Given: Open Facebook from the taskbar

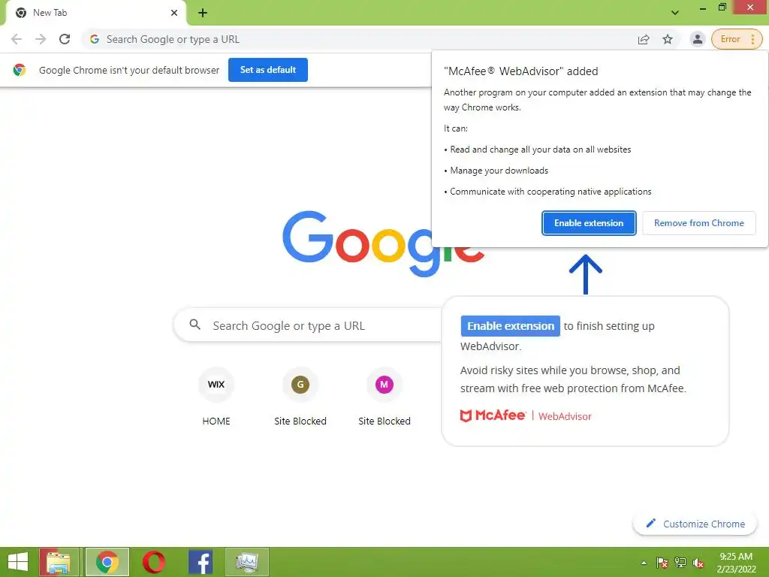Looking at the screenshot, I should pyautogui.click(x=201, y=562).
